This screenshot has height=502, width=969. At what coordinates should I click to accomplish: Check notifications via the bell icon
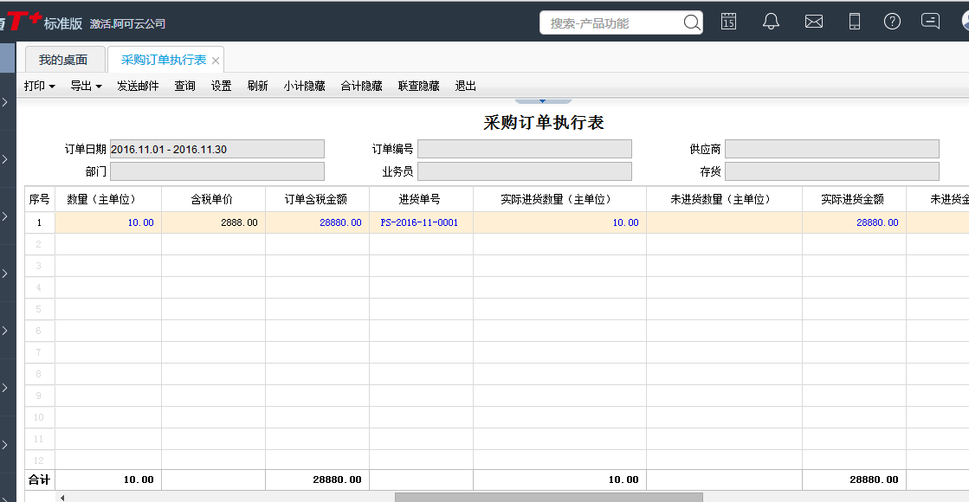tap(771, 22)
